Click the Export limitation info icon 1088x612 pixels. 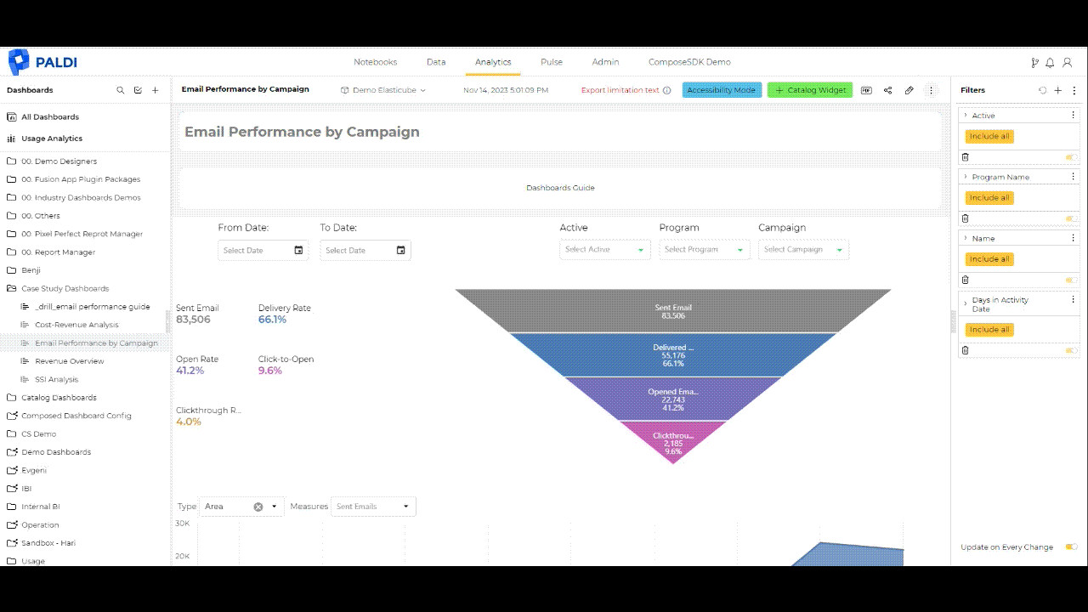(x=666, y=90)
